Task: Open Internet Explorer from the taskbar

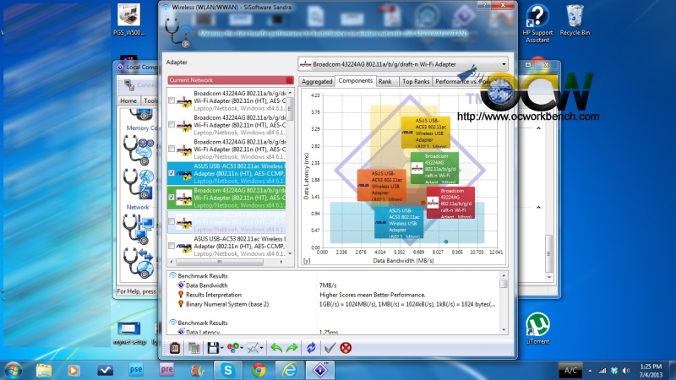Action: 289,370
